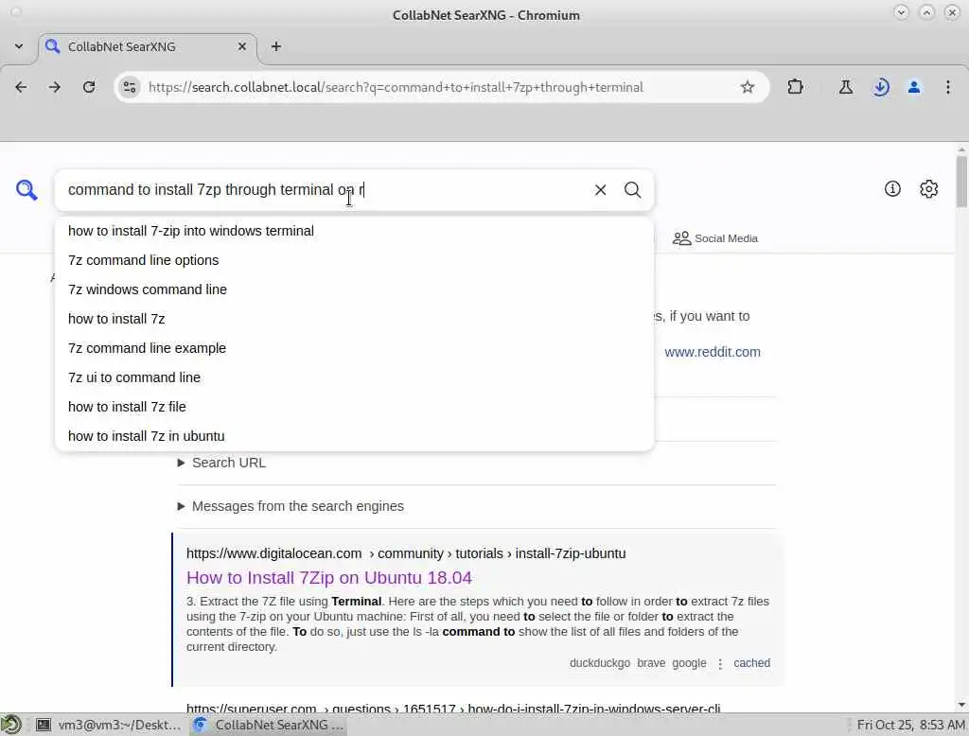
Task: Click the 'duckduckgo' engine label
Action: click(599, 663)
